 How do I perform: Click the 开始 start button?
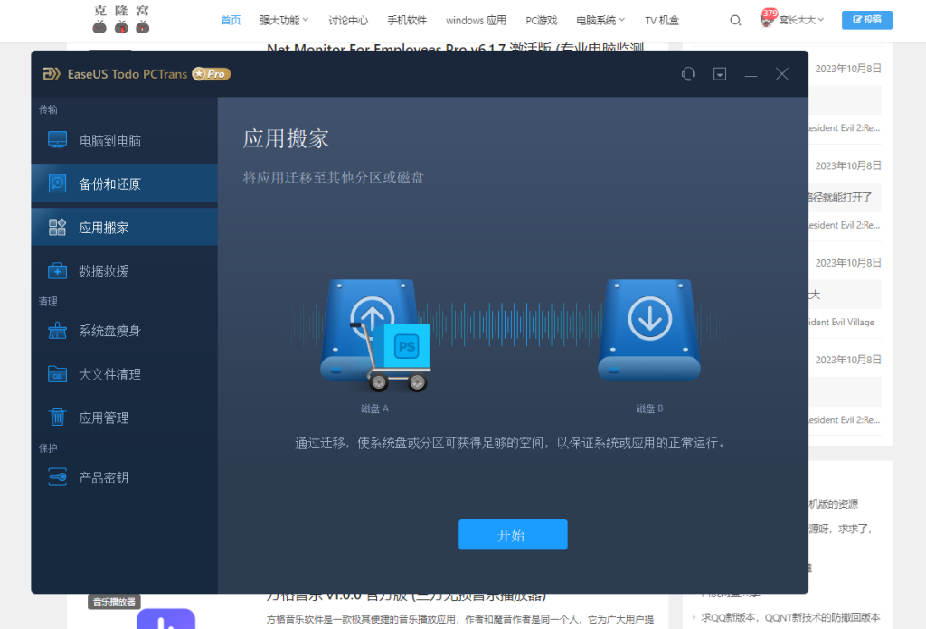[x=514, y=535]
